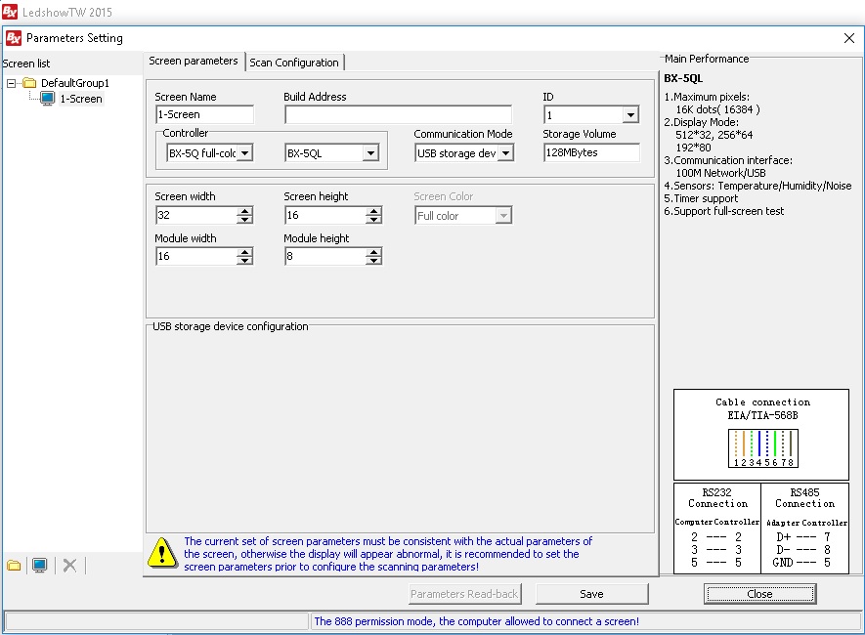
Task: Click the add screen monitor icon
Action: tap(40, 566)
